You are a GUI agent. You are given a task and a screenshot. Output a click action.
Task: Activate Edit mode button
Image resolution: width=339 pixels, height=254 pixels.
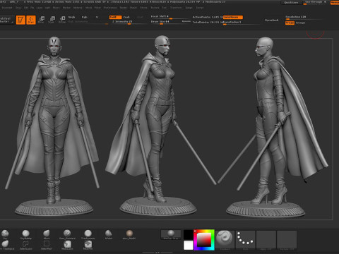[x=20, y=20]
